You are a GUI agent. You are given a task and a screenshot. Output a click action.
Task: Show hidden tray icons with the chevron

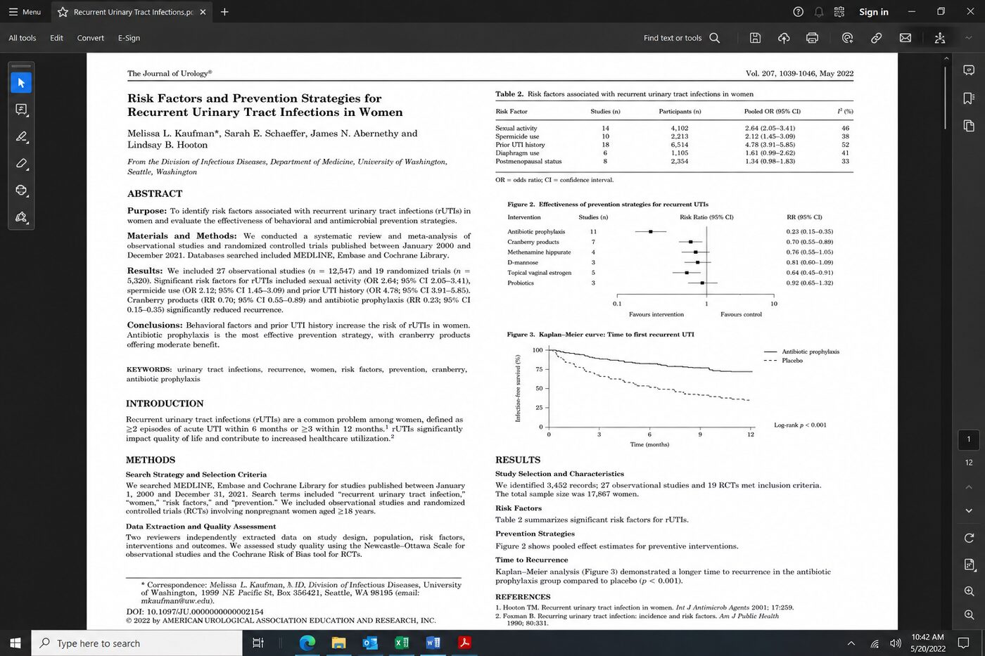(x=851, y=643)
